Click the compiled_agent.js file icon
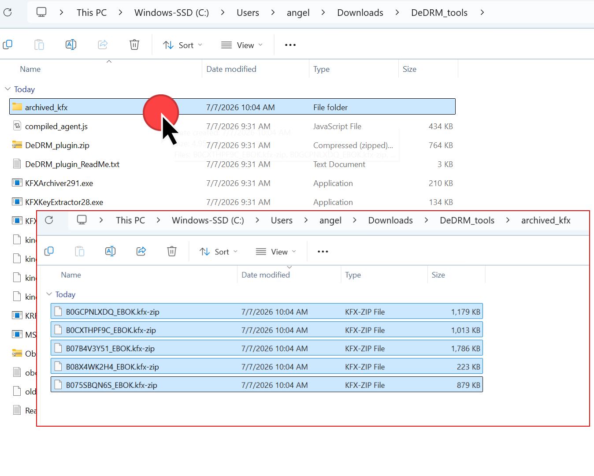Viewport: 594px width, 476px height. (17, 126)
